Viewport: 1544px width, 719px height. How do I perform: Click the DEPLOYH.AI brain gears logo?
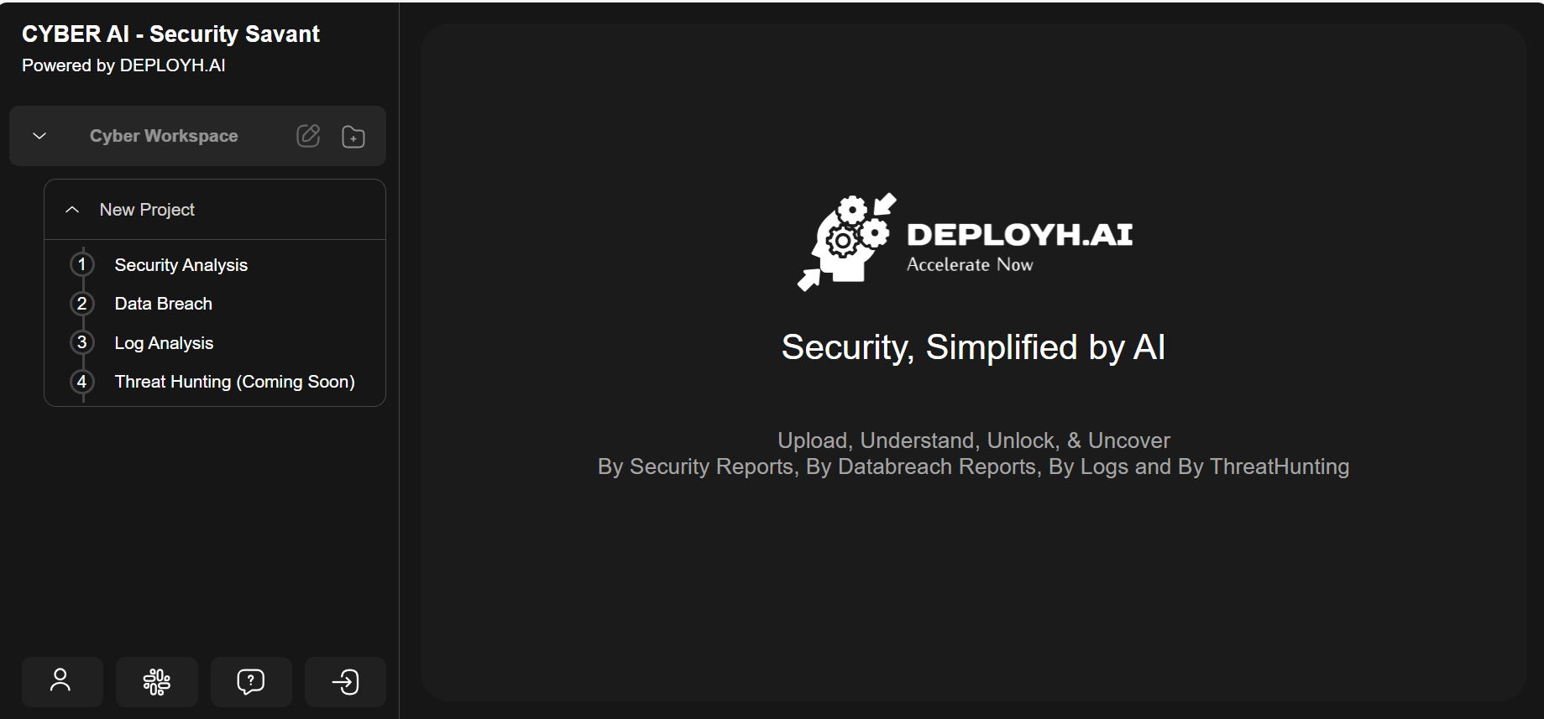[x=846, y=242]
